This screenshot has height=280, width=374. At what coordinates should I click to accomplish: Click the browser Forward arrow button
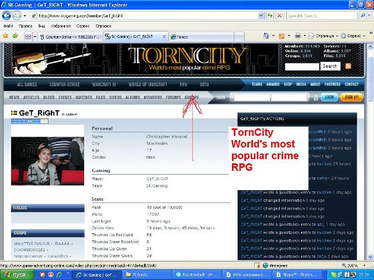coord(16,16)
